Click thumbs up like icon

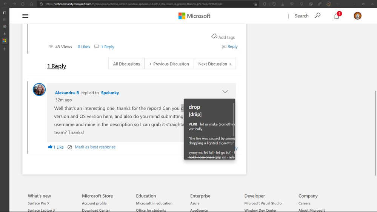[50, 147]
